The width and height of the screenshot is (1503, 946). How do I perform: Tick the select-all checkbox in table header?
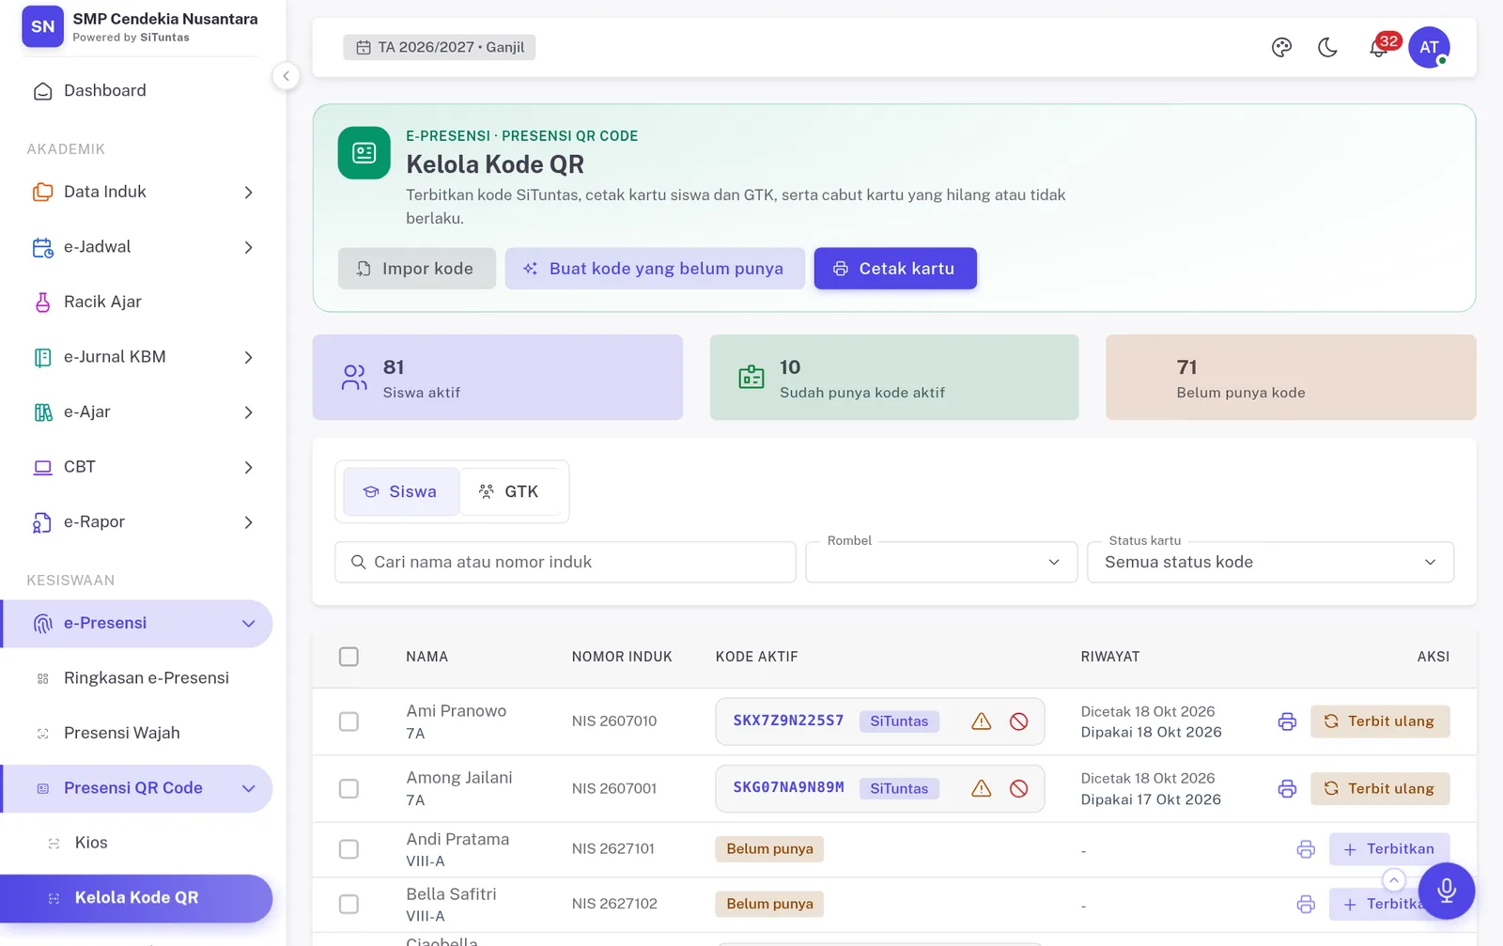(x=349, y=657)
